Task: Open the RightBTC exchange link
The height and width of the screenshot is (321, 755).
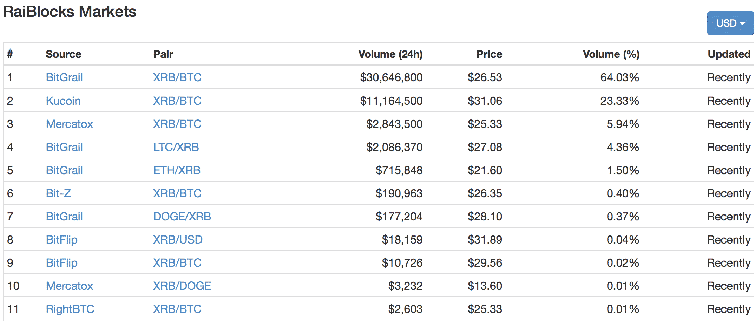Action: [x=70, y=309]
